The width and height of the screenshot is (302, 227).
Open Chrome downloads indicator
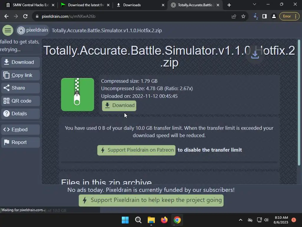click(256, 17)
